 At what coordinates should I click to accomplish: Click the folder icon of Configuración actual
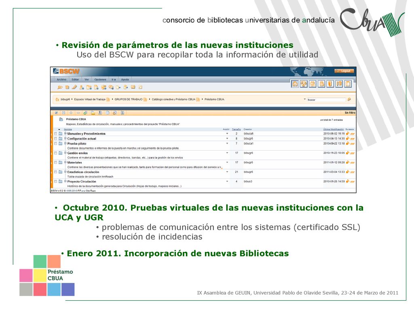[61, 138]
